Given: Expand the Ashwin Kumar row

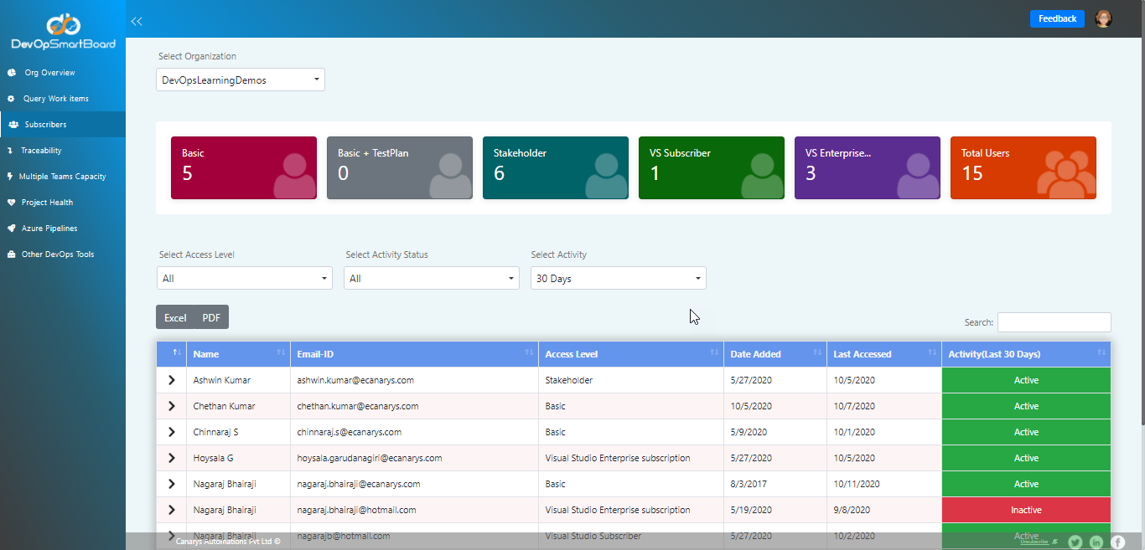Looking at the screenshot, I should [172, 380].
